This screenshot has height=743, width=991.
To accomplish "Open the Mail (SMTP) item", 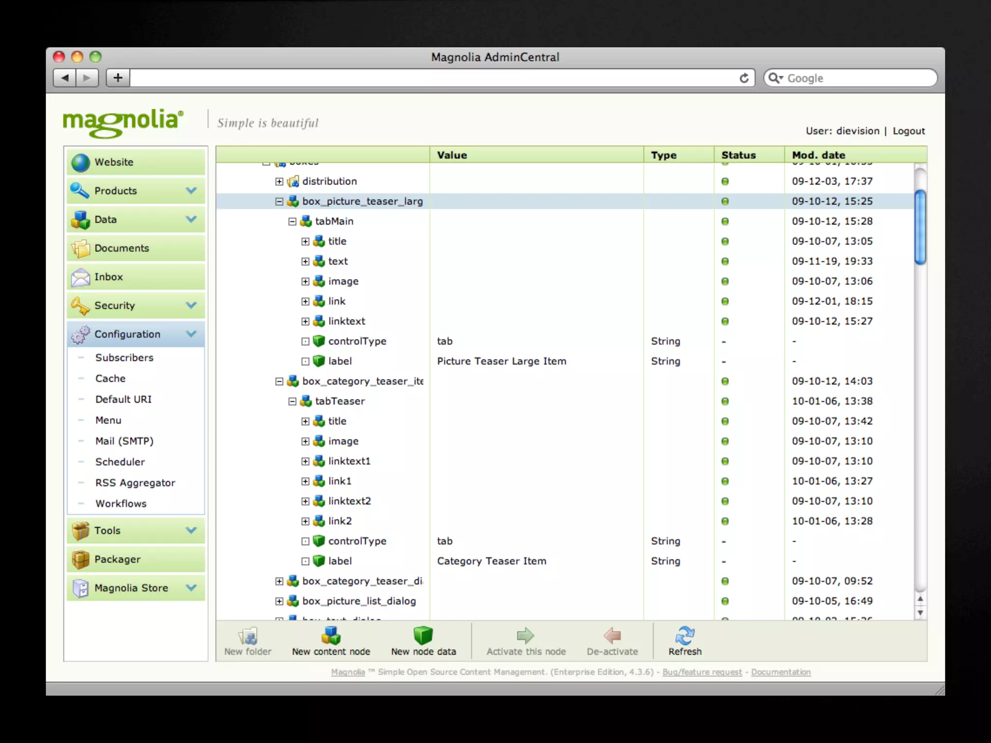I will [x=124, y=441].
